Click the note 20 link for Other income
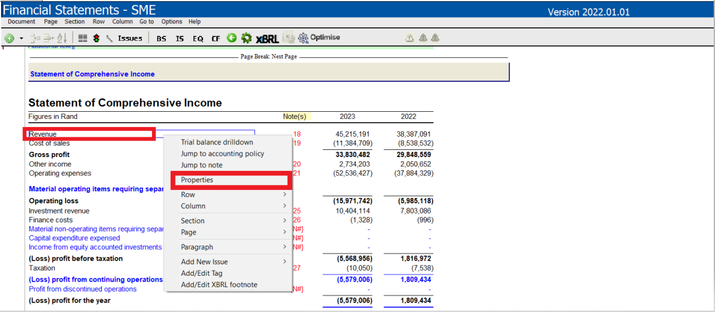Screen dimensions: 715x312 [x=296, y=164]
